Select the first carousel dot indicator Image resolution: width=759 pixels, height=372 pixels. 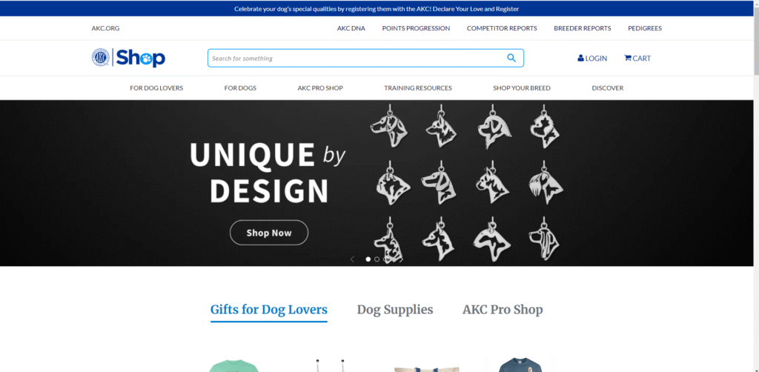368,259
